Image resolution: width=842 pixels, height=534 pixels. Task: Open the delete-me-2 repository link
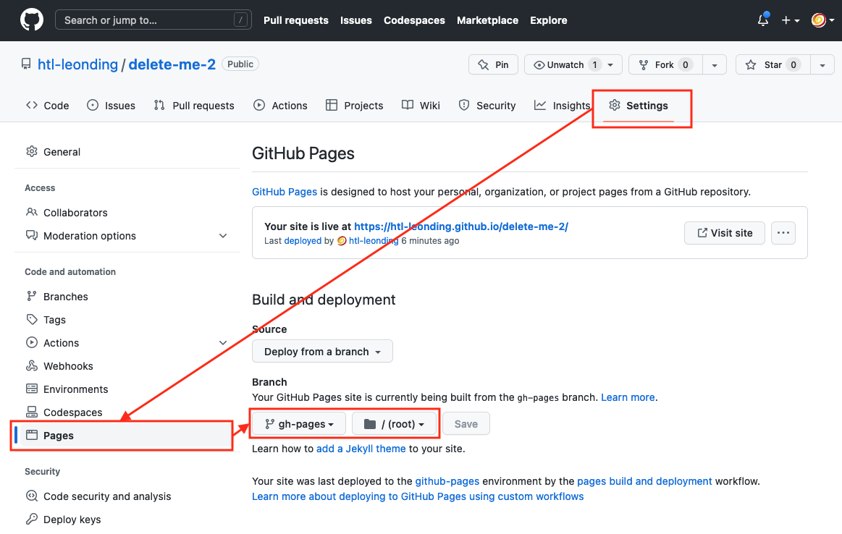coord(172,64)
